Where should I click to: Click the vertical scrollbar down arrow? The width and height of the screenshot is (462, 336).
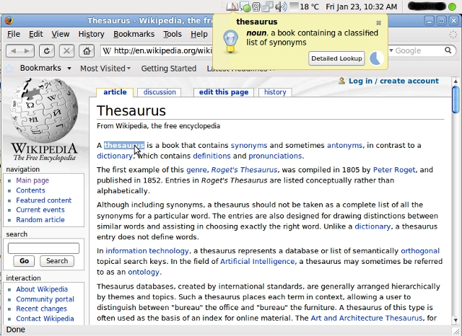[456, 320]
